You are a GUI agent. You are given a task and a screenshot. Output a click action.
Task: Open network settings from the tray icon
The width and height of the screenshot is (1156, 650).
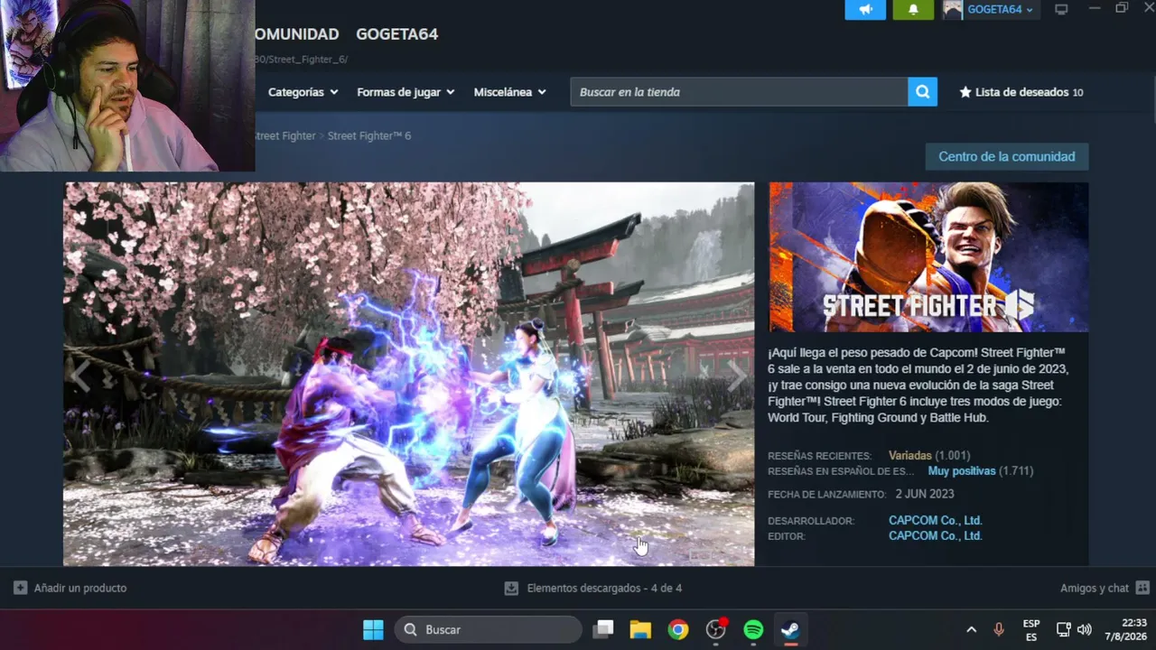pos(1064,629)
